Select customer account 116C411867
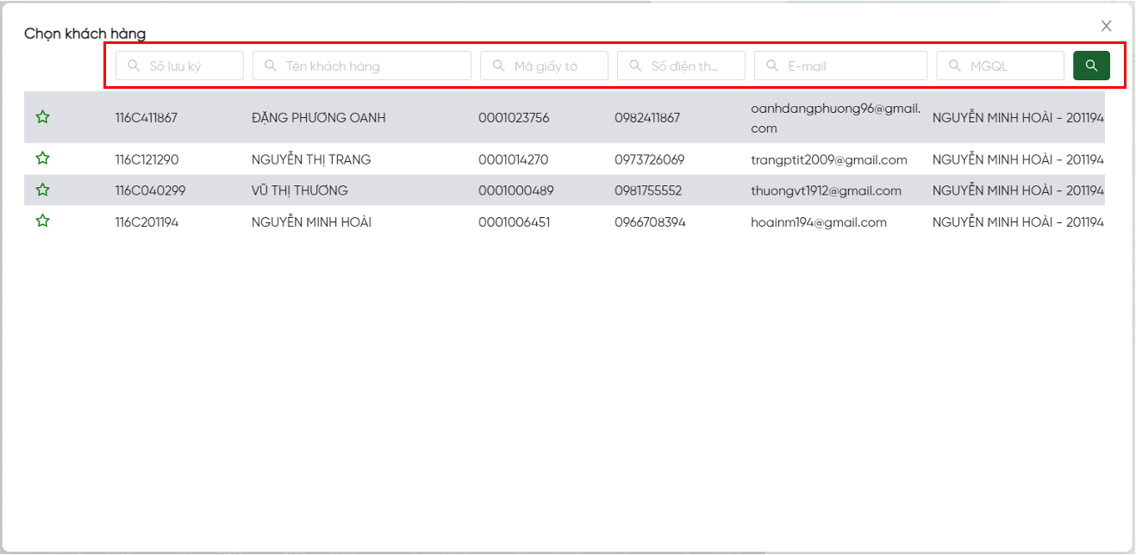 point(147,118)
